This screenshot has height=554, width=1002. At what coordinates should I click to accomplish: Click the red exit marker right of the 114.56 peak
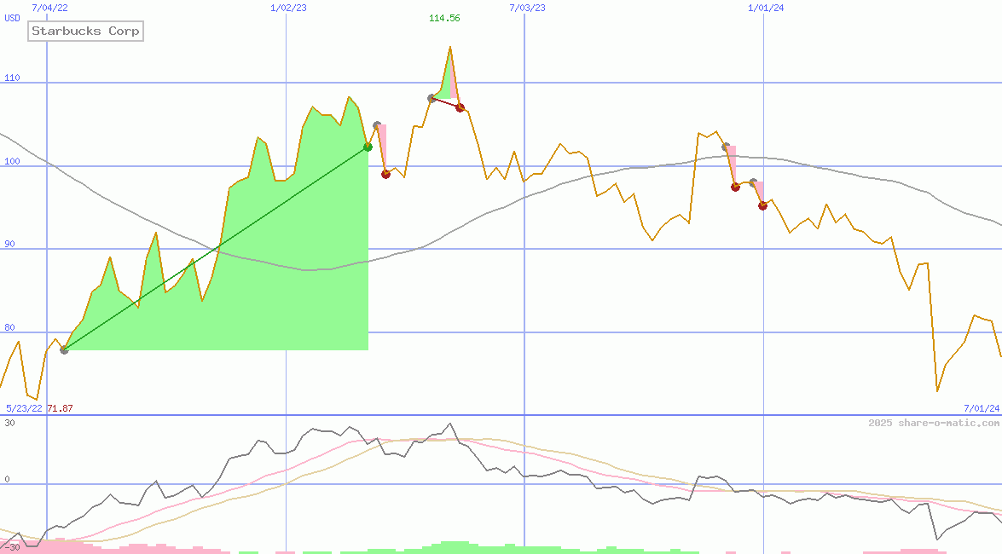coord(460,108)
